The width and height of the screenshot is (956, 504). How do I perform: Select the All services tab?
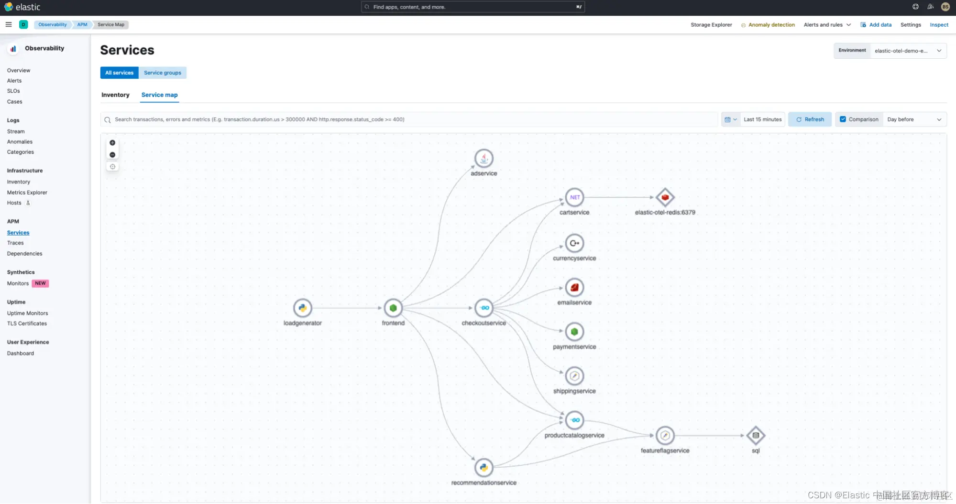pos(119,73)
